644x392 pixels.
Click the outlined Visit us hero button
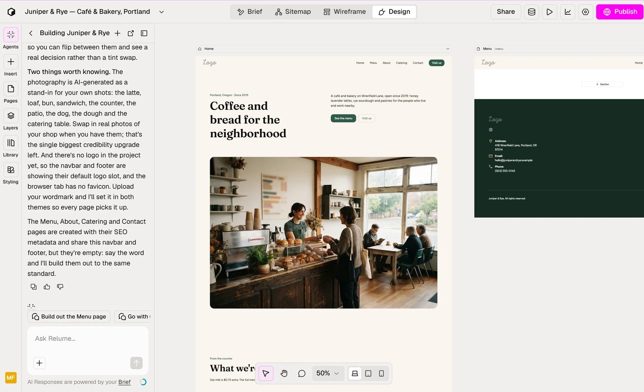pos(367,118)
